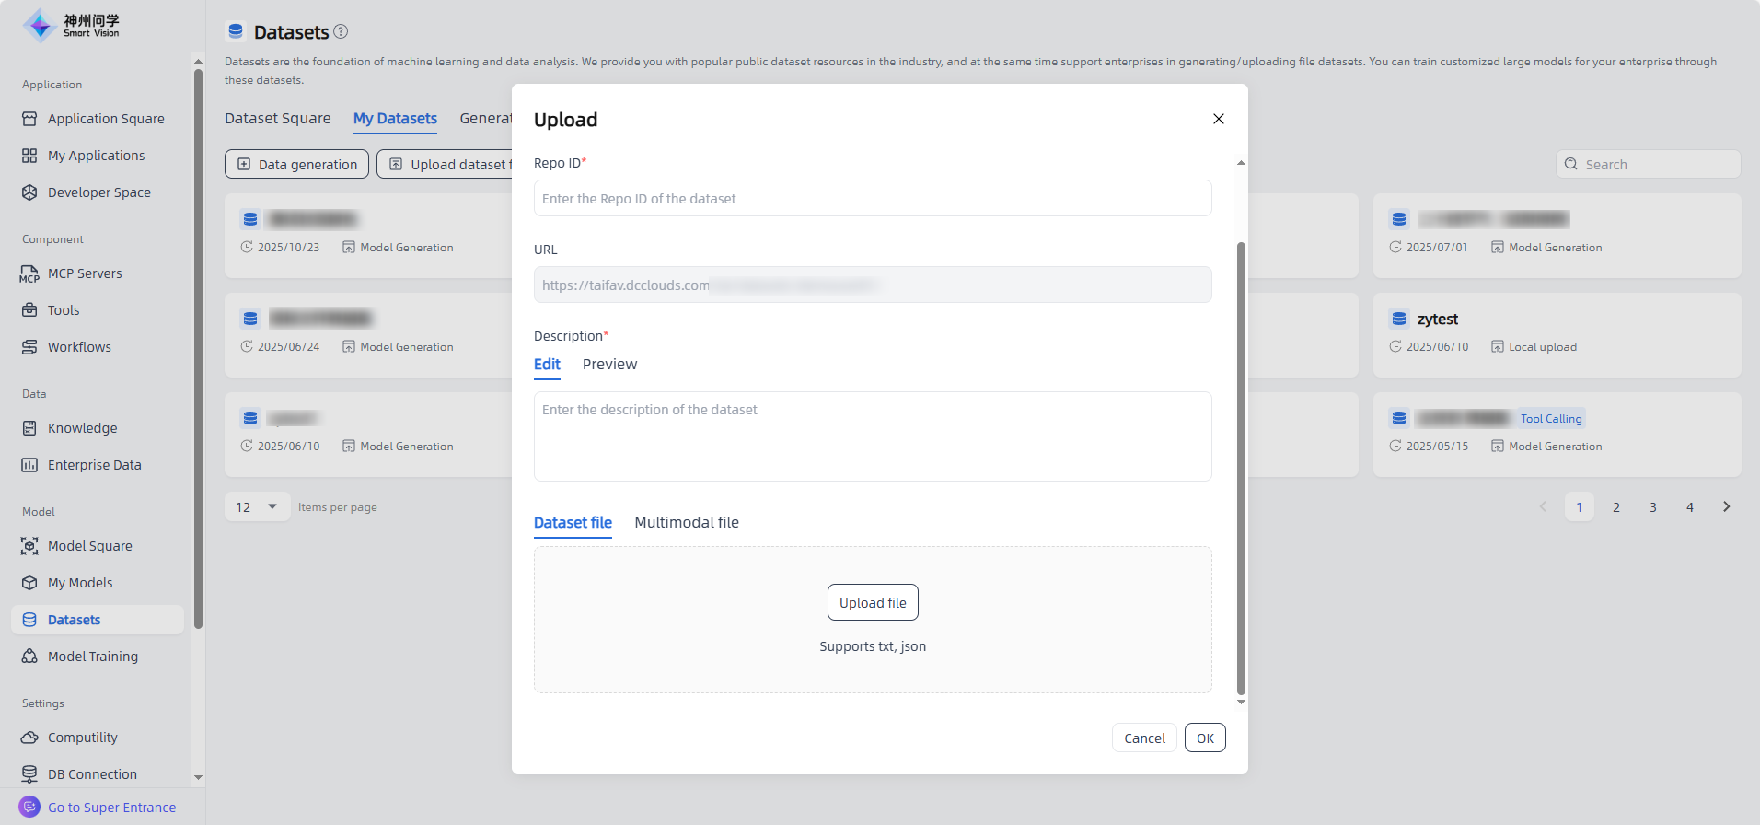This screenshot has width=1760, height=825.
Task: Click the Workflows icon in sidebar
Action: pos(29,347)
